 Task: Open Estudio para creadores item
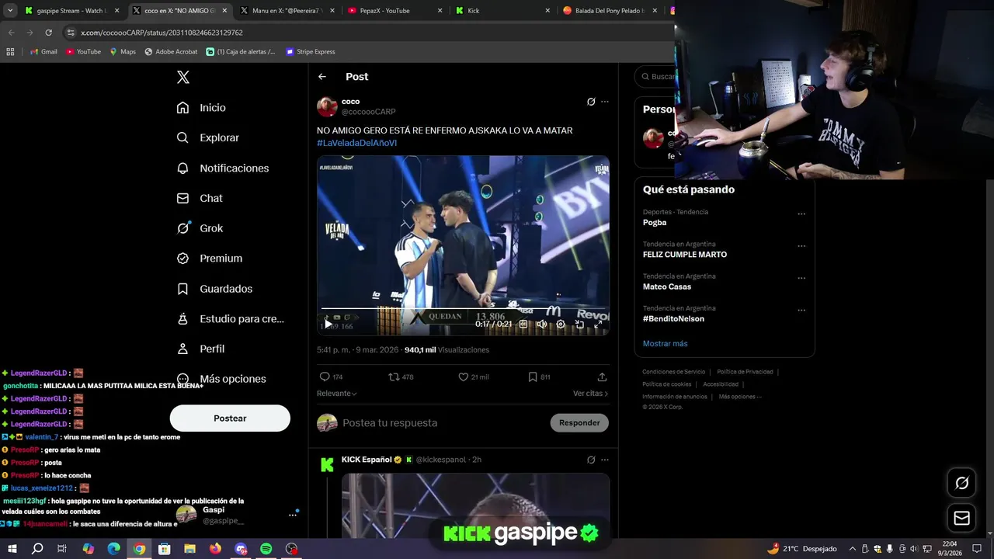[x=230, y=319]
